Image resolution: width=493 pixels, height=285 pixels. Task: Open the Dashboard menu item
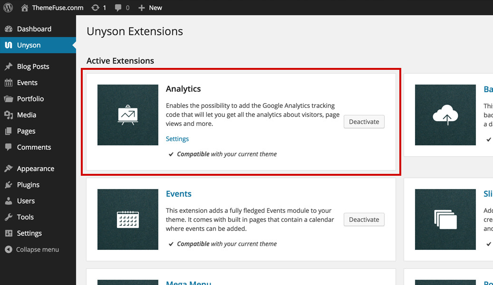click(38, 29)
